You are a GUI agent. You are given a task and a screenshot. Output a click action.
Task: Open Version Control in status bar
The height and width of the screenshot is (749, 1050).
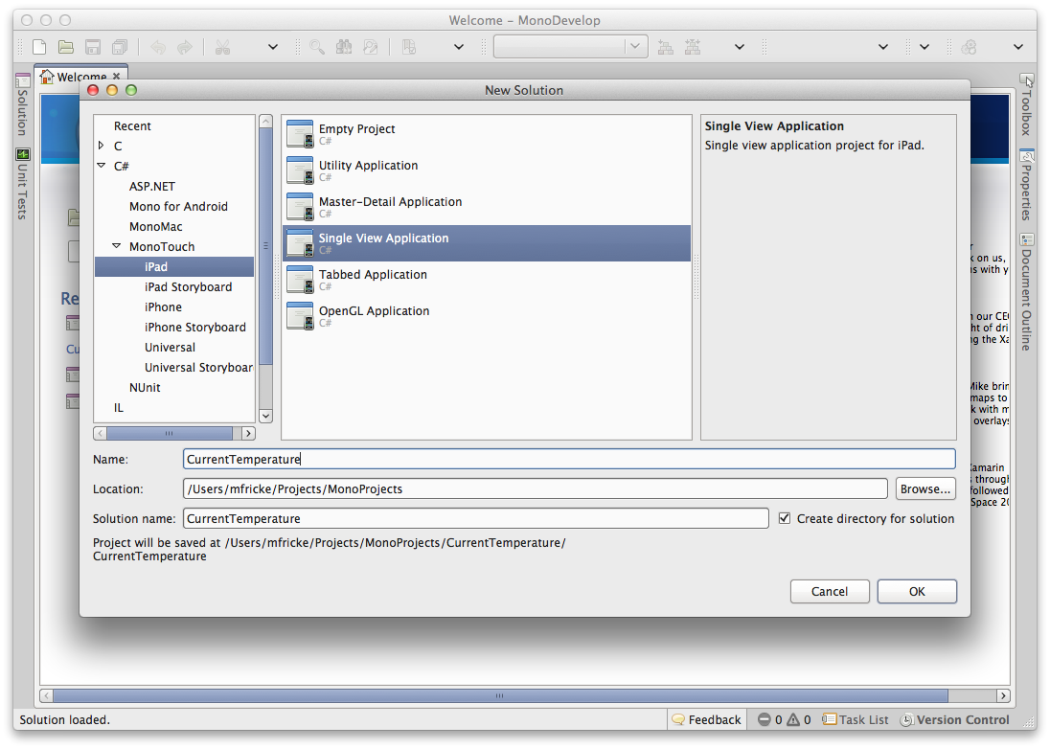pos(954,719)
